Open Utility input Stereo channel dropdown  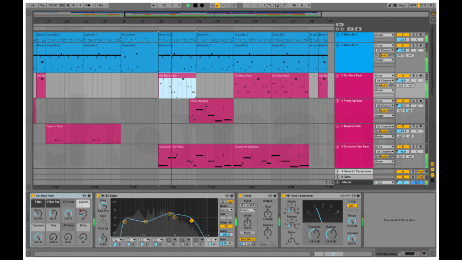[x=247, y=210]
